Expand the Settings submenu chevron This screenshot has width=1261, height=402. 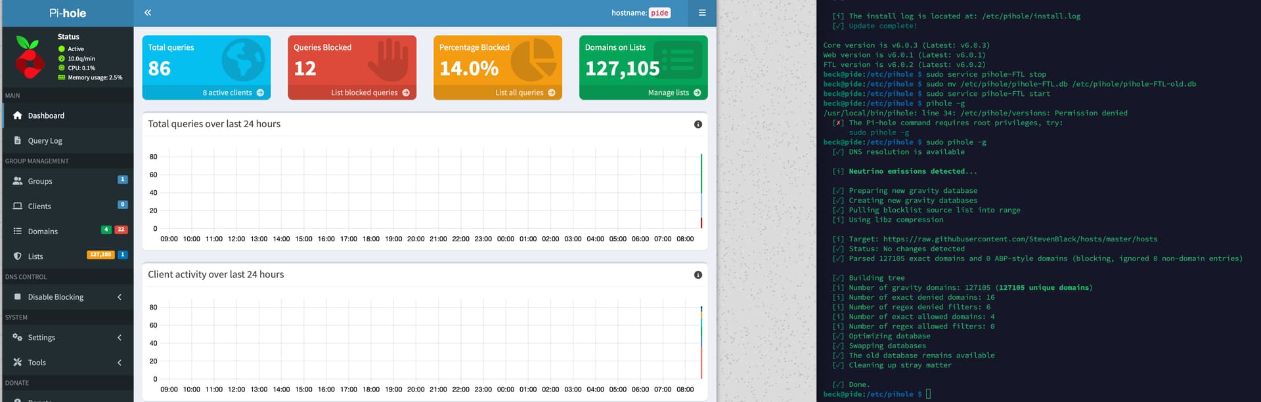click(120, 338)
